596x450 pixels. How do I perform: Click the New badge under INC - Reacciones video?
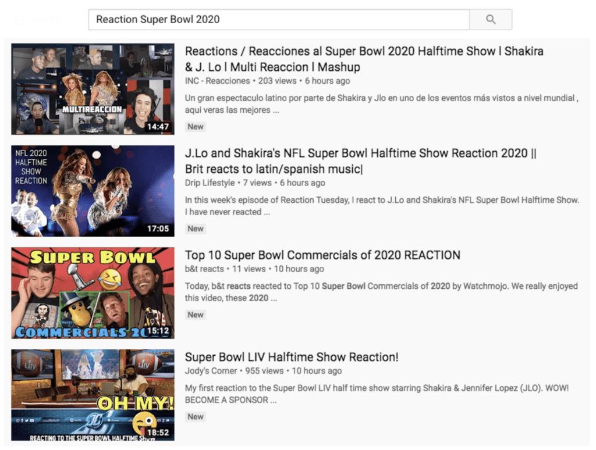click(196, 127)
